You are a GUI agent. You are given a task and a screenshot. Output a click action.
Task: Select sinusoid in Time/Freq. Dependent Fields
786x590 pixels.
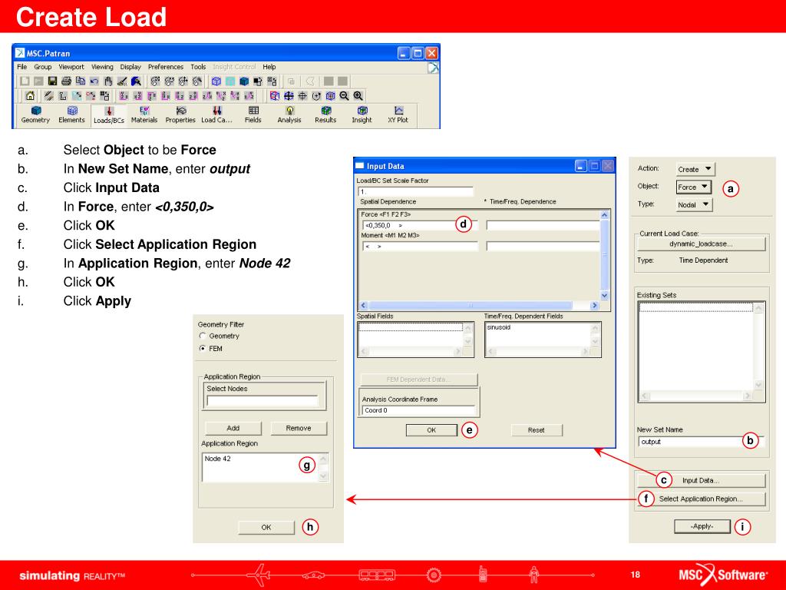click(x=499, y=327)
